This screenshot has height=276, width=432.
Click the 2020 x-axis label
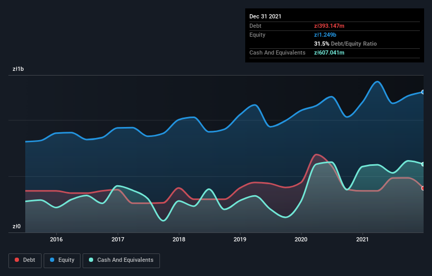(301, 239)
